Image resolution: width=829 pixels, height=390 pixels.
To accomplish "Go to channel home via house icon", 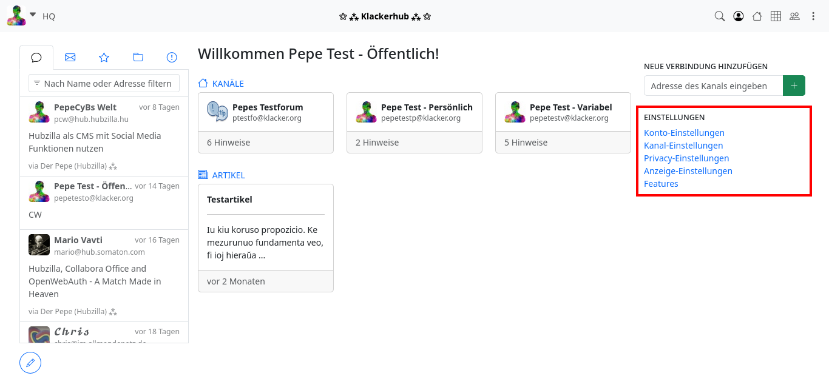I will point(757,16).
